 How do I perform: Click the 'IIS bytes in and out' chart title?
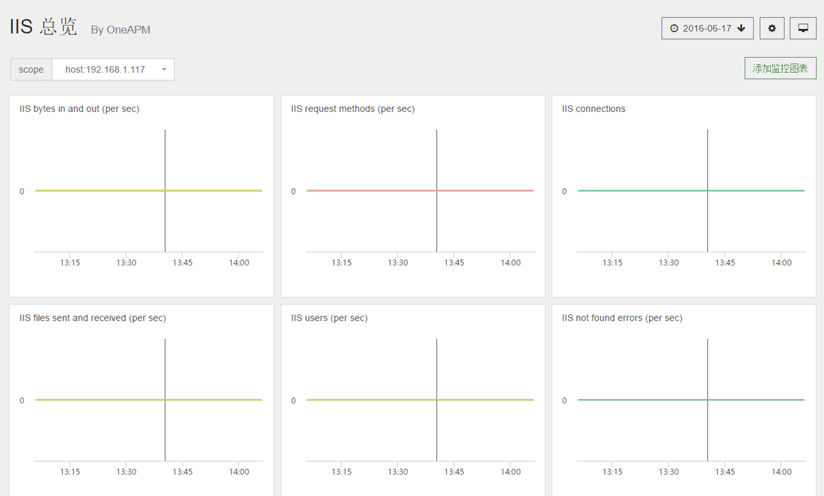coord(79,109)
